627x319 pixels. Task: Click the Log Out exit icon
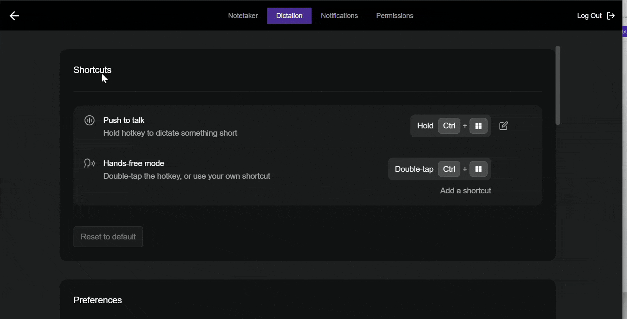611,16
